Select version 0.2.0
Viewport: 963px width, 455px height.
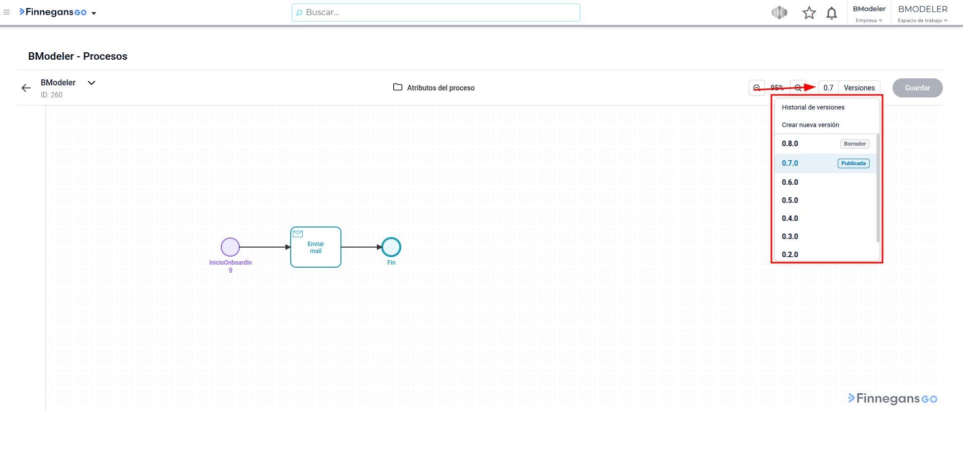825,254
